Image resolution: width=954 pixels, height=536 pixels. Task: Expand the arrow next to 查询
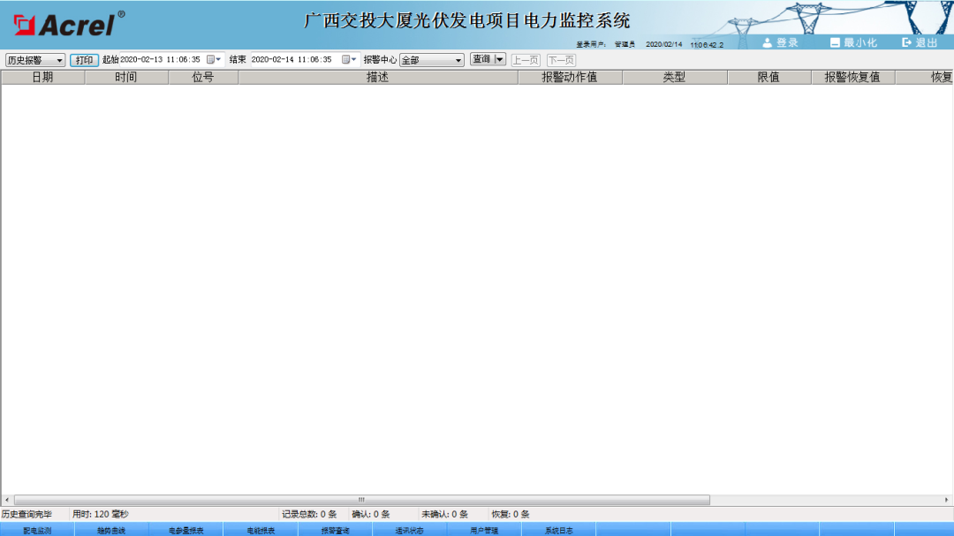(x=501, y=59)
